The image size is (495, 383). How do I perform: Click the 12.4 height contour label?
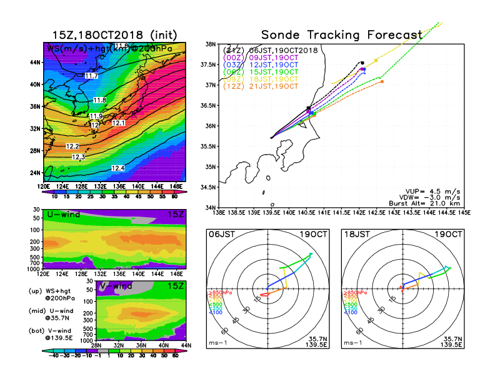pos(117,168)
